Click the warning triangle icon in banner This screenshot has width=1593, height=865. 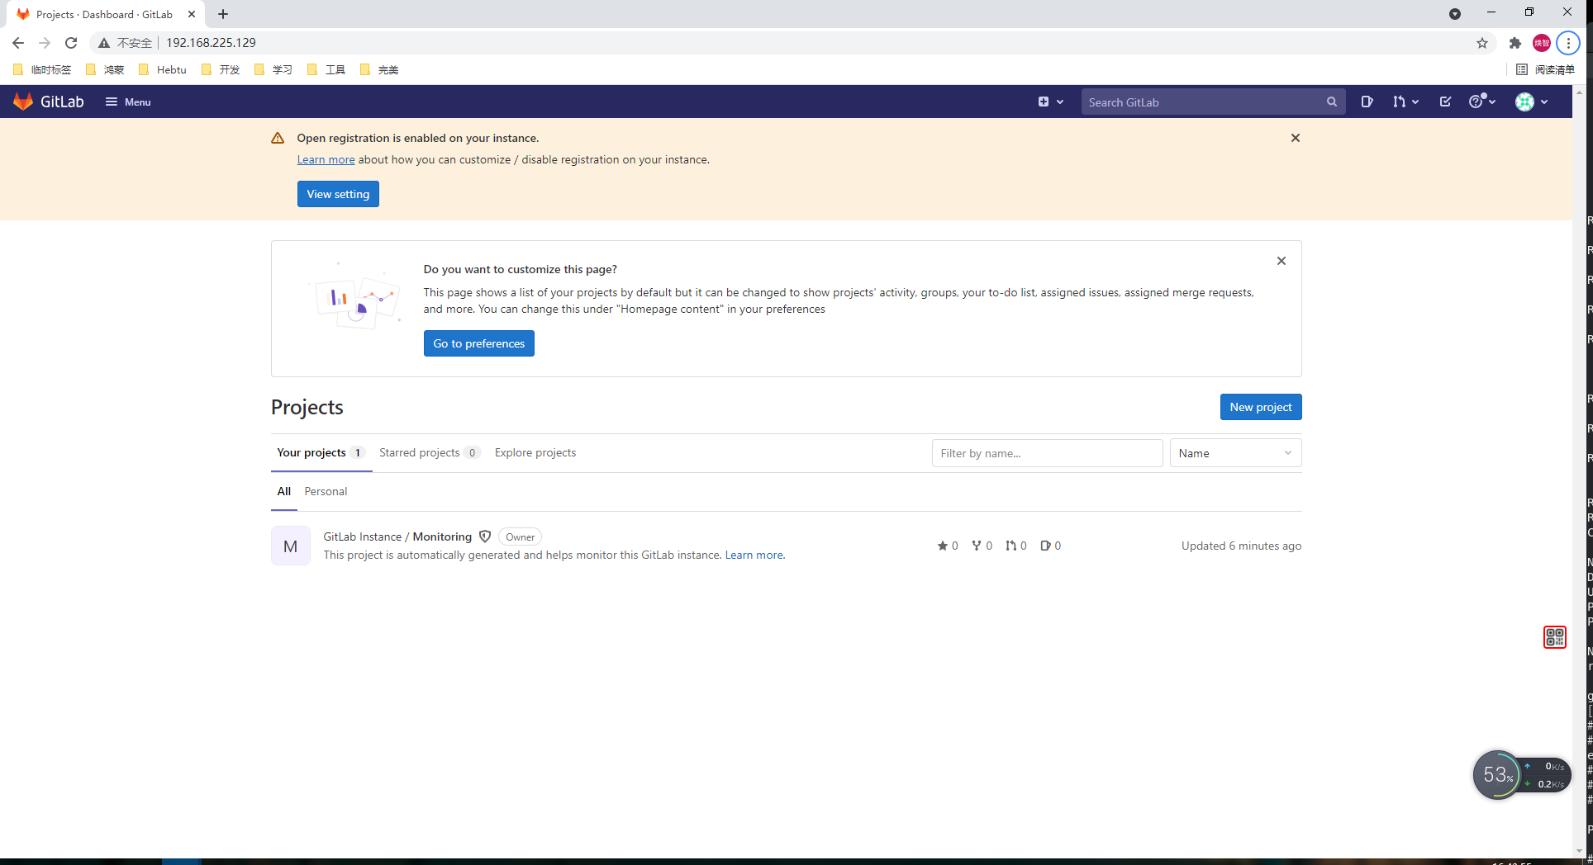[x=278, y=138]
